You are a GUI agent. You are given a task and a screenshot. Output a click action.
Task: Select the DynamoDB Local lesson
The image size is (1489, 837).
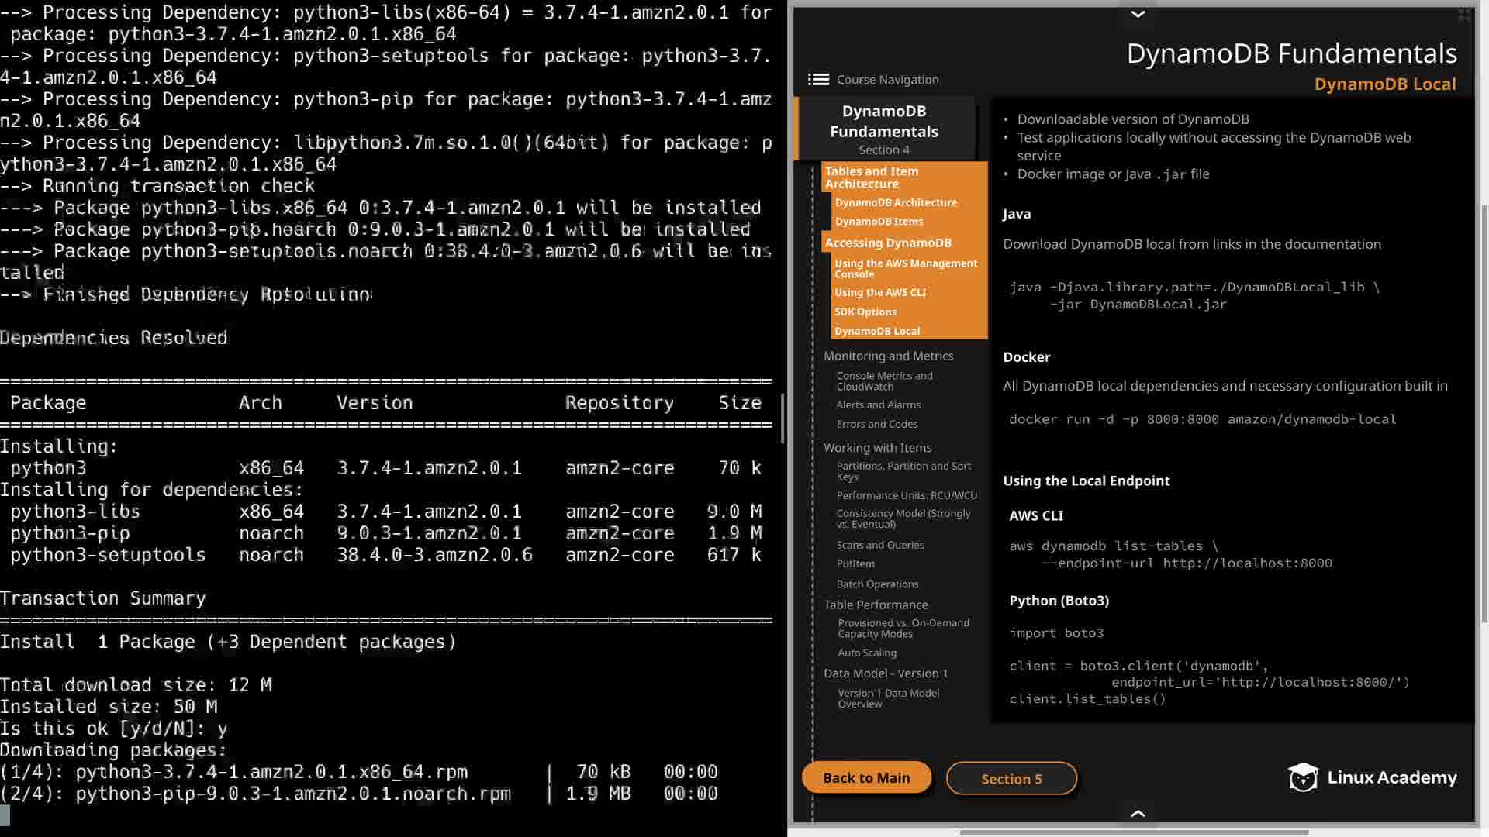877,331
